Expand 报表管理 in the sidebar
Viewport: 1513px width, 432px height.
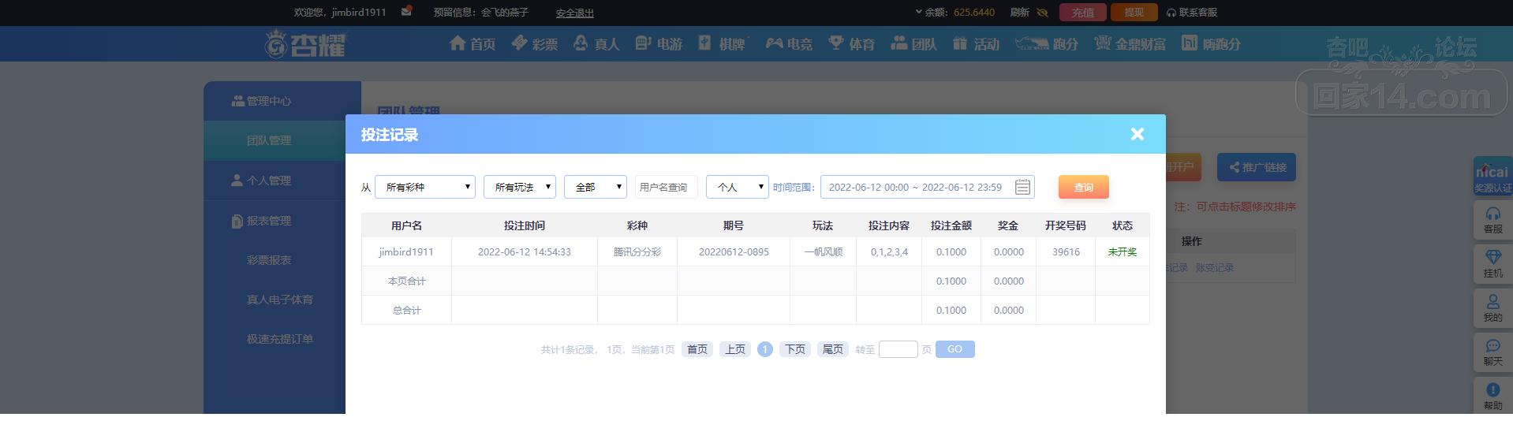pos(282,222)
